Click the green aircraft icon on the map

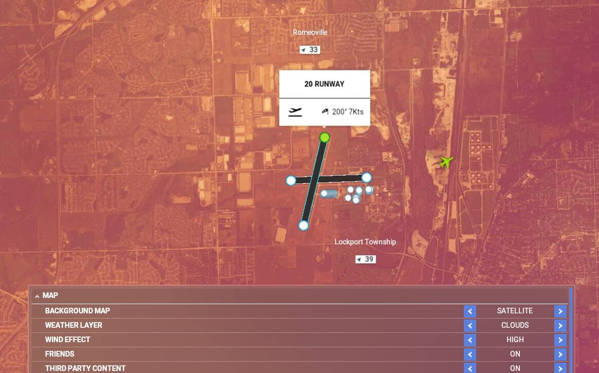(446, 162)
